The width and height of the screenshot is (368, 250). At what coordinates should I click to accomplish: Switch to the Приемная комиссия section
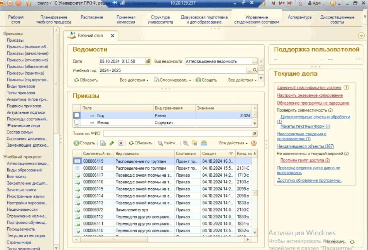pos(126,20)
